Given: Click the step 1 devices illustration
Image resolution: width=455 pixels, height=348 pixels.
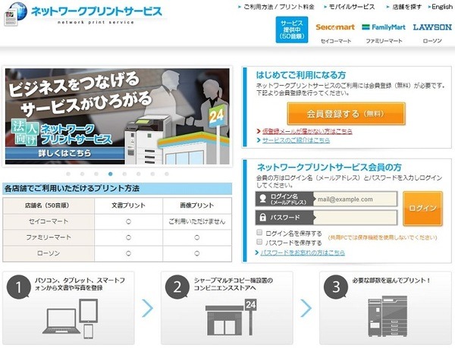Looking at the screenshot, I should (x=71, y=318).
